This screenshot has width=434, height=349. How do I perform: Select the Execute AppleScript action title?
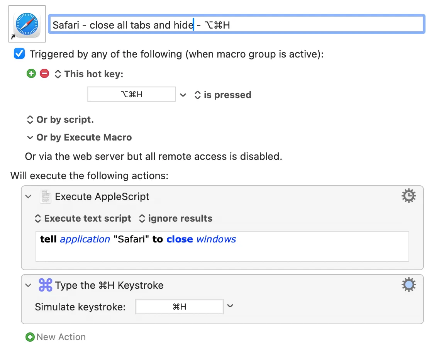102,197
